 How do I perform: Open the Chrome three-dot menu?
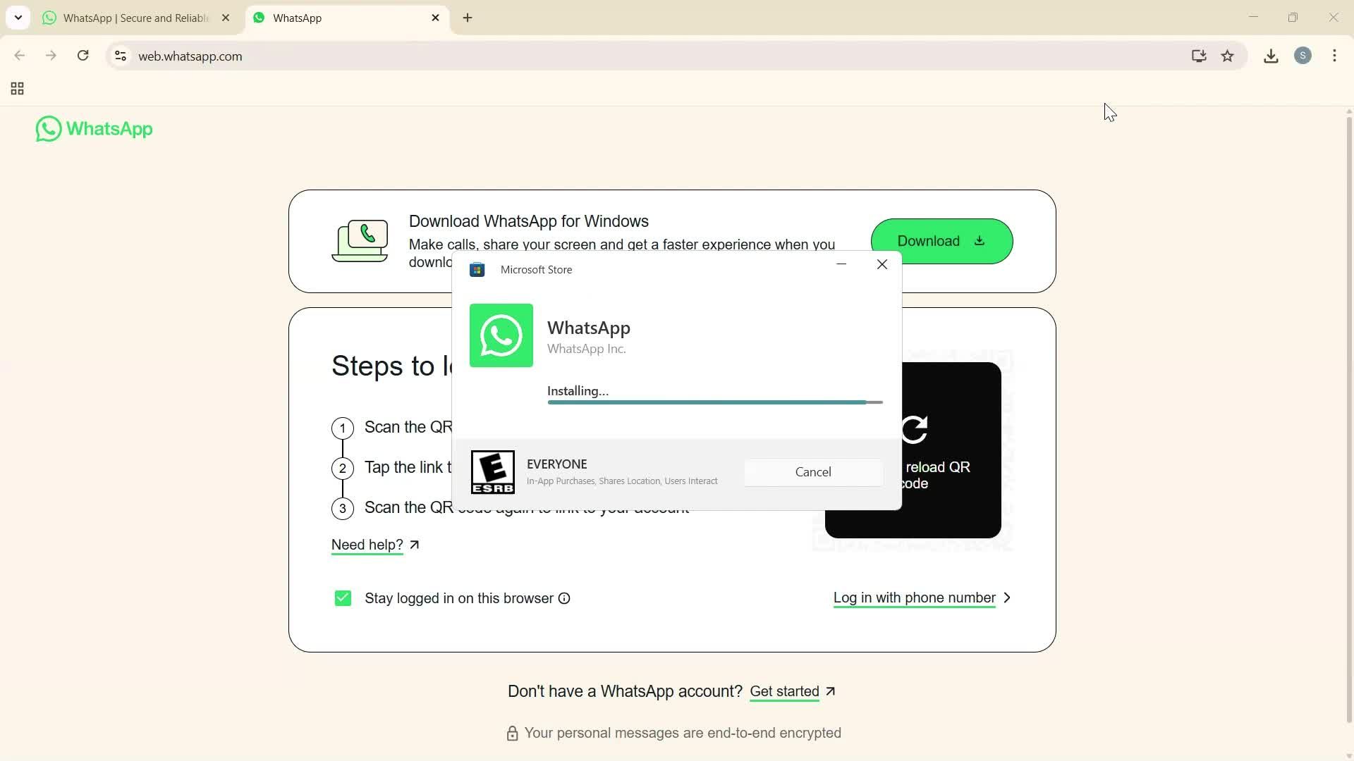tap(1334, 56)
